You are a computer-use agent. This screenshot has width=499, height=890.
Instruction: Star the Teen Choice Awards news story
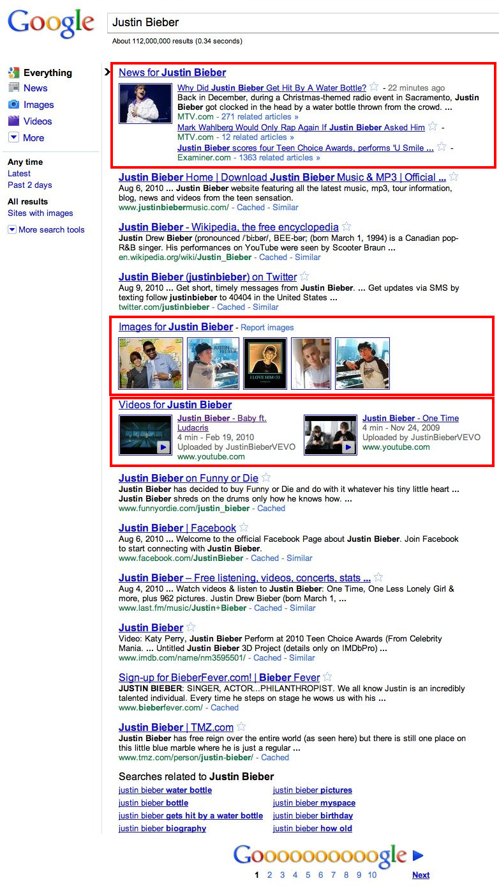[x=442, y=147]
